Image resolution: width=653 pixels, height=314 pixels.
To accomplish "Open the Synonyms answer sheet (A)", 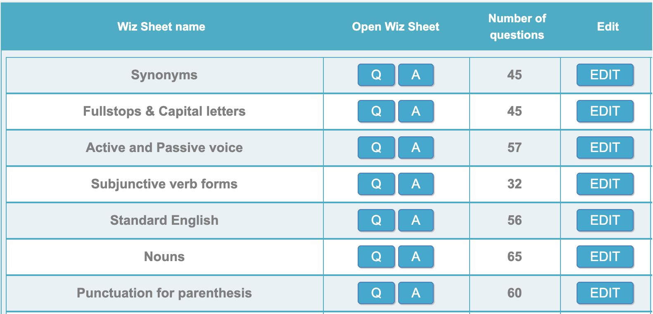I will click(x=416, y=75).
